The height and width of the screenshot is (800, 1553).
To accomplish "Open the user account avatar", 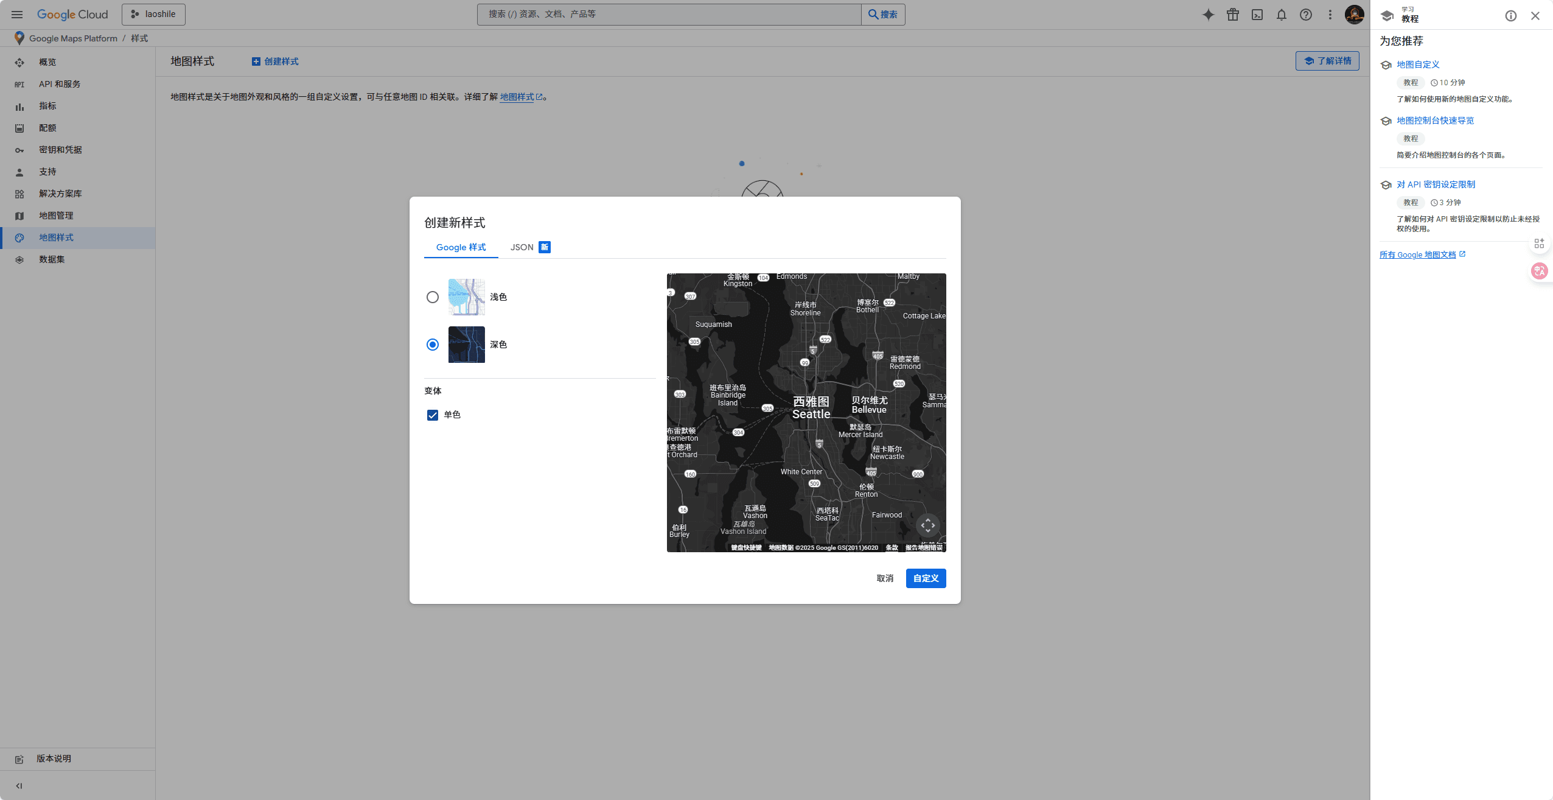I will pyautogui.click(x=1355, y=15).
